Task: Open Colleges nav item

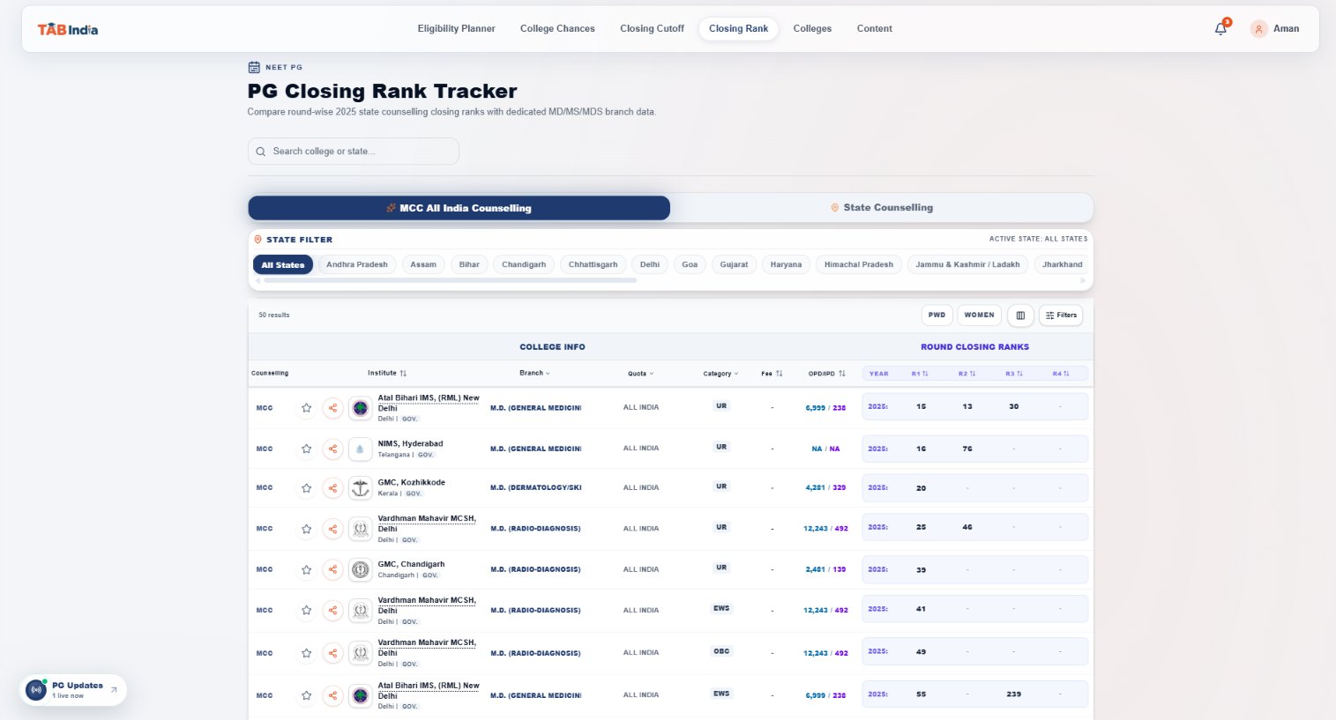Action: point(812,29)
